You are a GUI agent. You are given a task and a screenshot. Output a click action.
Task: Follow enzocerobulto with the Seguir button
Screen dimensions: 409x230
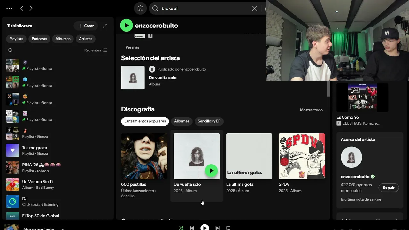389,188
